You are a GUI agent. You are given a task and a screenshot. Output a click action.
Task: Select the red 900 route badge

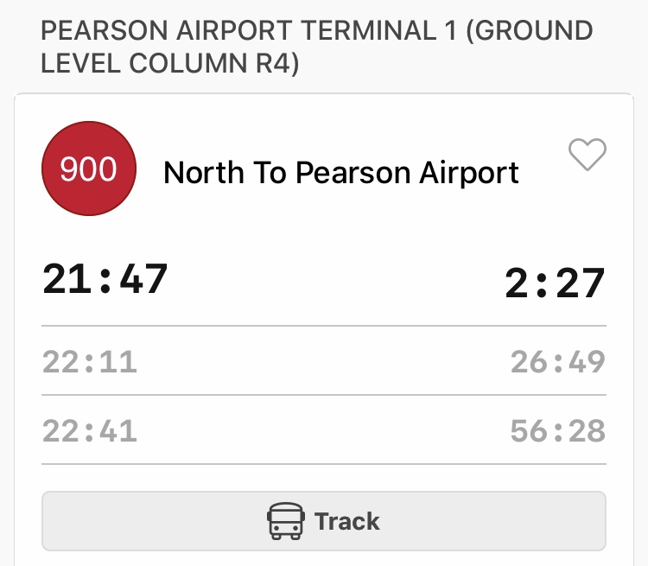click(x=89, y=169)
